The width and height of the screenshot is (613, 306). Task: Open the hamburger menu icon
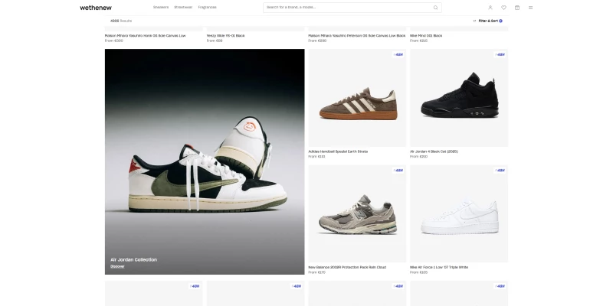click(x=530, y=8)
